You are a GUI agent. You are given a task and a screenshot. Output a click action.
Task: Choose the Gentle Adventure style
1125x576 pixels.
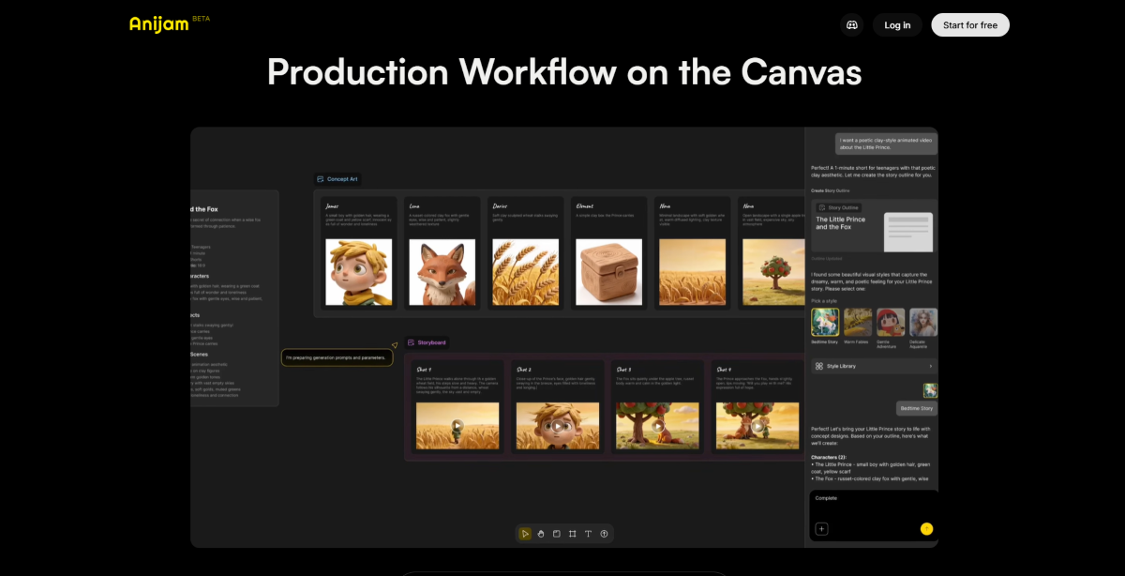point(891,323)
